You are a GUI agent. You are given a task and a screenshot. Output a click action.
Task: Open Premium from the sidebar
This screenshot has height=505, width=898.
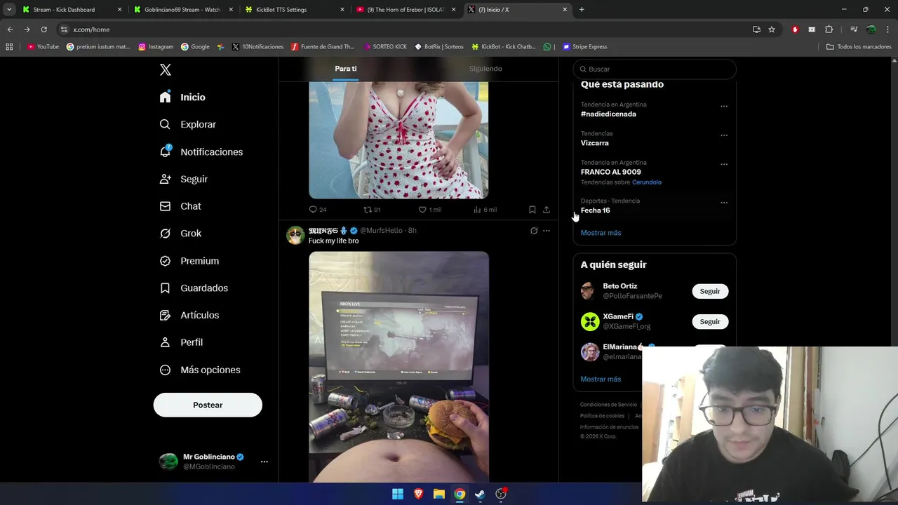pyautogui.click(x=189, y=261)
